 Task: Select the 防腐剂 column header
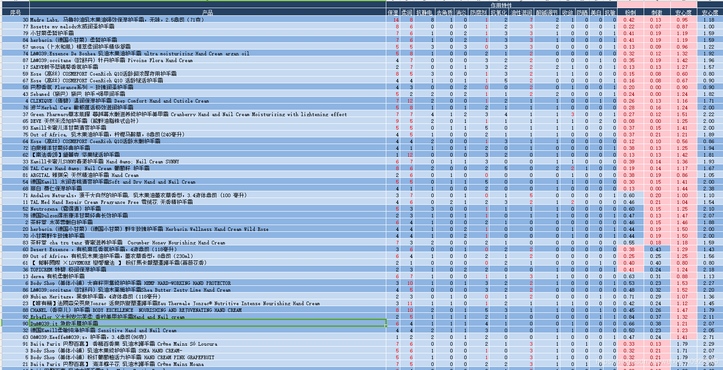(479, 13)
